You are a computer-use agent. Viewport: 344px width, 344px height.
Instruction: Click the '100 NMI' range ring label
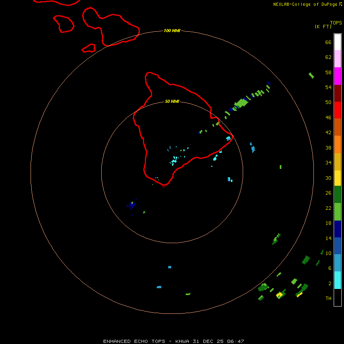click(x=172, y=31)
